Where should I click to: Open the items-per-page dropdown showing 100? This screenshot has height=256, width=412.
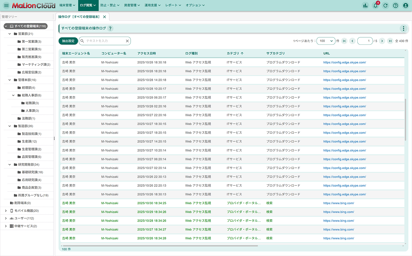[x=326, y=41]
